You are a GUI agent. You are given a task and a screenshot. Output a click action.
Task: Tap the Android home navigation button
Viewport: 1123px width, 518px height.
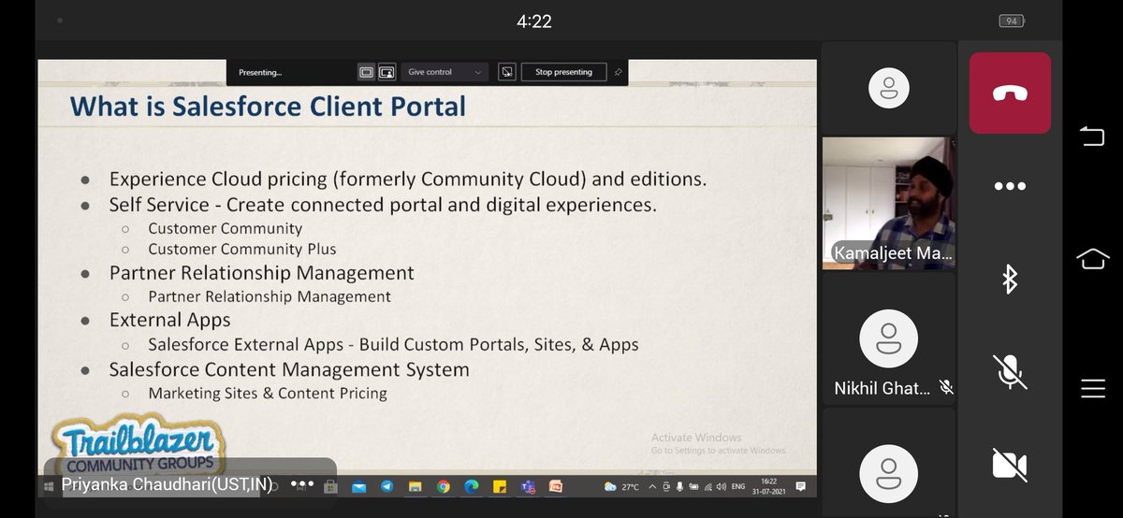pyautogui.click(x=1092, y=259)
